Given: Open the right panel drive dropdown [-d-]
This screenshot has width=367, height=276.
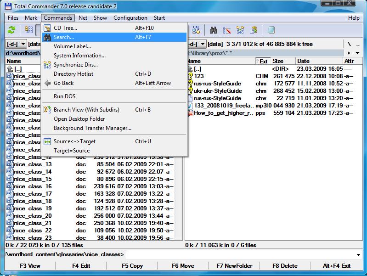Looking at the screenshot, I should (x=198, y=44).
